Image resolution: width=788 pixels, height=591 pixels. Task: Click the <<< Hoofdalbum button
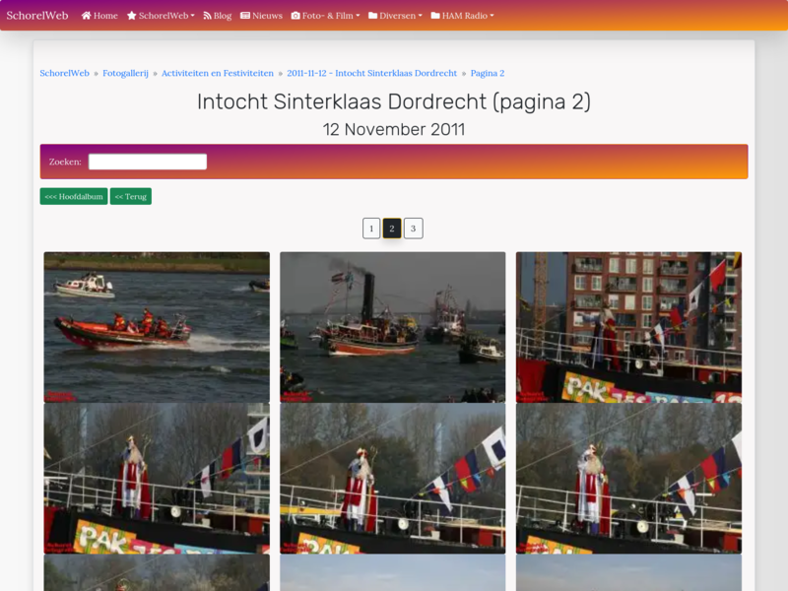74,196
